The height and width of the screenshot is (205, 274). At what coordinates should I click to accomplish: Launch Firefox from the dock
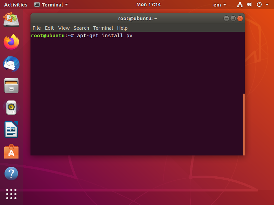[11, 42]
